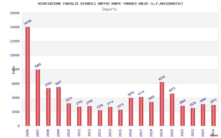Click the y-axis tick 6000
Viewport: 221px width, 138px height.
click(16, 84)
